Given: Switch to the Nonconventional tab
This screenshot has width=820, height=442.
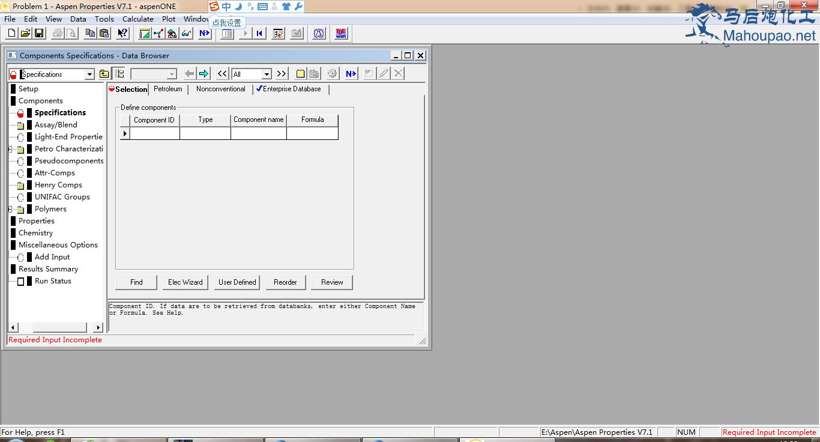Looking at the screenshot, I should 221,89.
